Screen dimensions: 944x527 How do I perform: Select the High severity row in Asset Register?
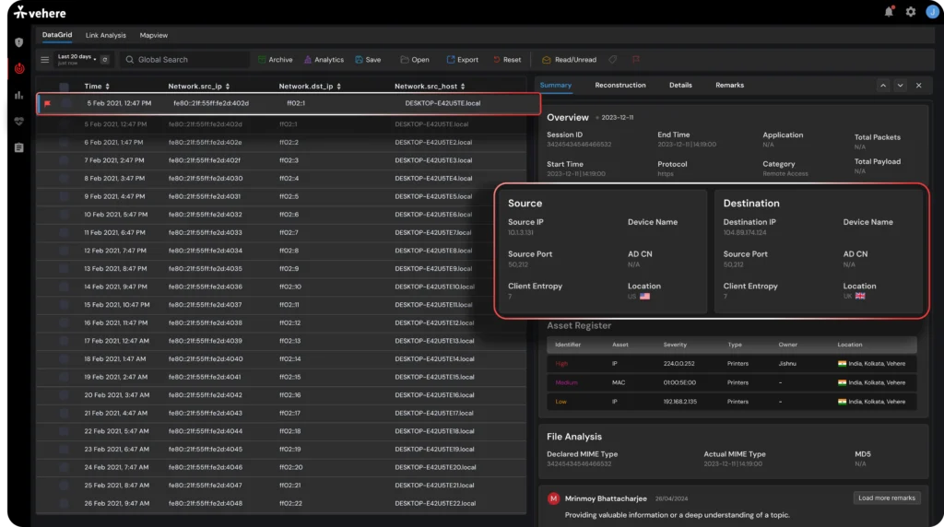pos(731,364)
